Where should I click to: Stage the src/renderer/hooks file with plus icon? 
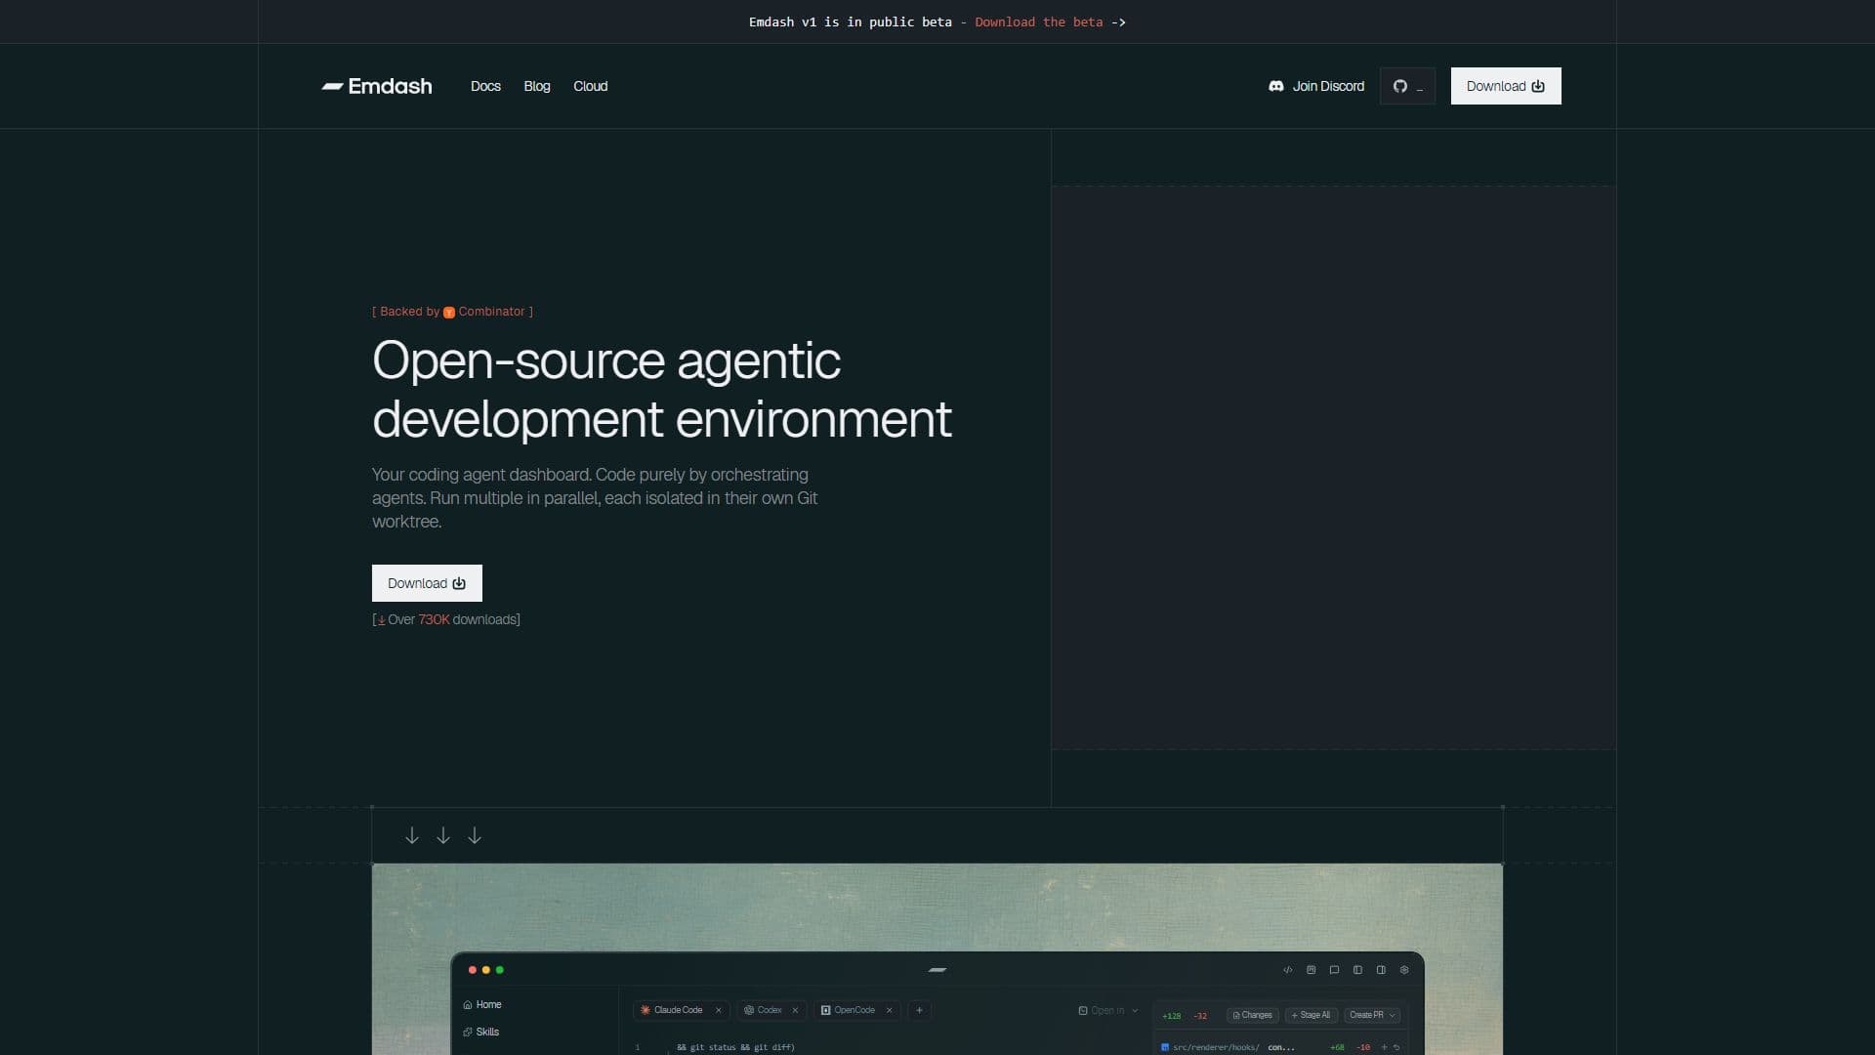[1384, 1047]
